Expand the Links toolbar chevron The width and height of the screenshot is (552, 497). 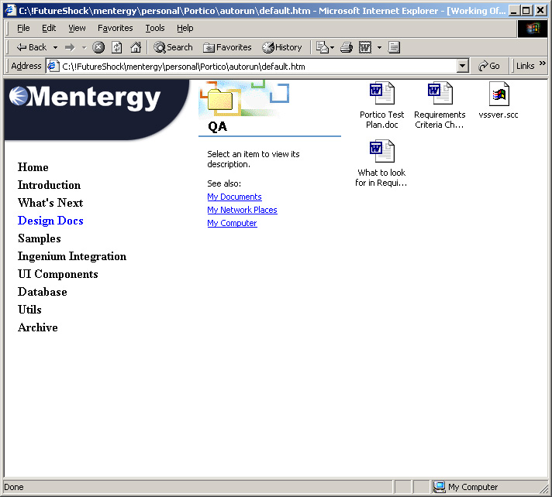pyautogui.click(x=543, y=63)
